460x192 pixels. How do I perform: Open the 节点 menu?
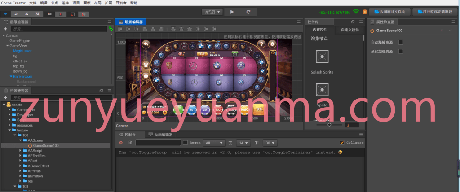pyautogui.click(x=54, y=3)
